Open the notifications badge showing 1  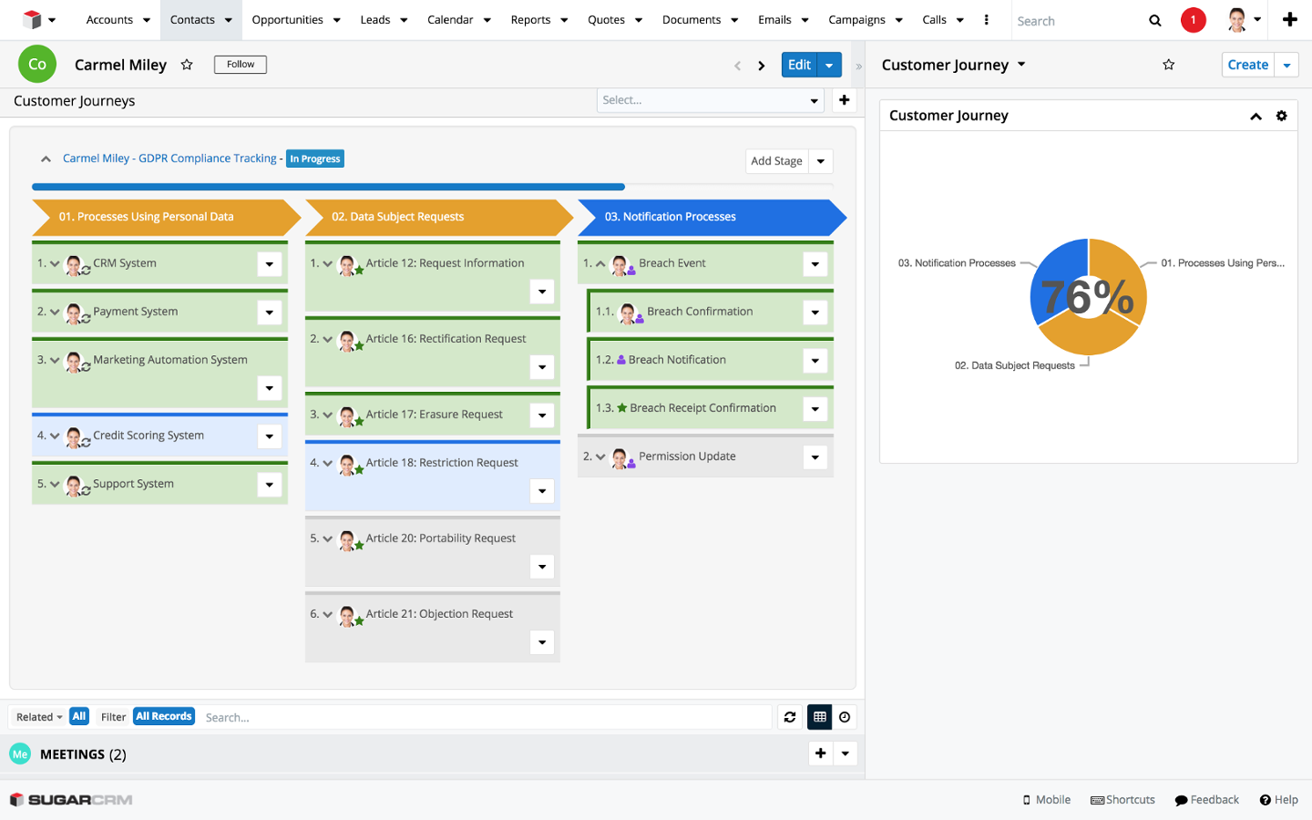pos(1193,20)
